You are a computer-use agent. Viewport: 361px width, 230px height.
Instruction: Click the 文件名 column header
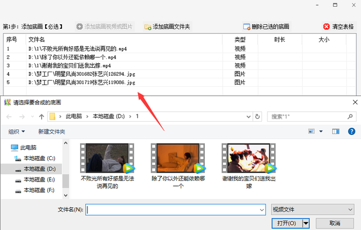[x=124, y=39]
